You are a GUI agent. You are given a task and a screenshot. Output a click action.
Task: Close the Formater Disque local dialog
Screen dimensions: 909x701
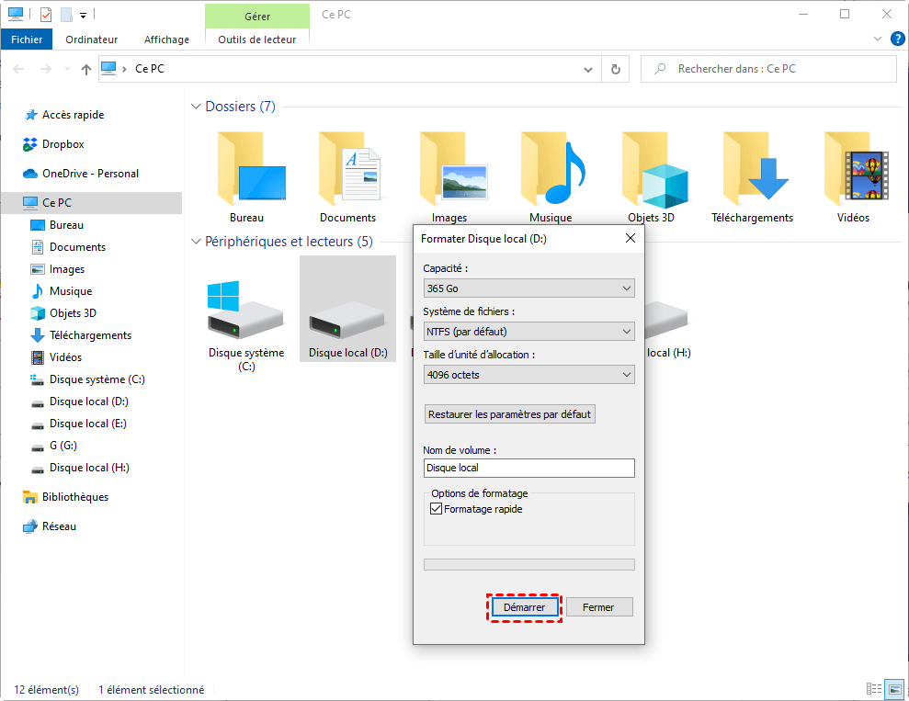[x=631, y=238]
